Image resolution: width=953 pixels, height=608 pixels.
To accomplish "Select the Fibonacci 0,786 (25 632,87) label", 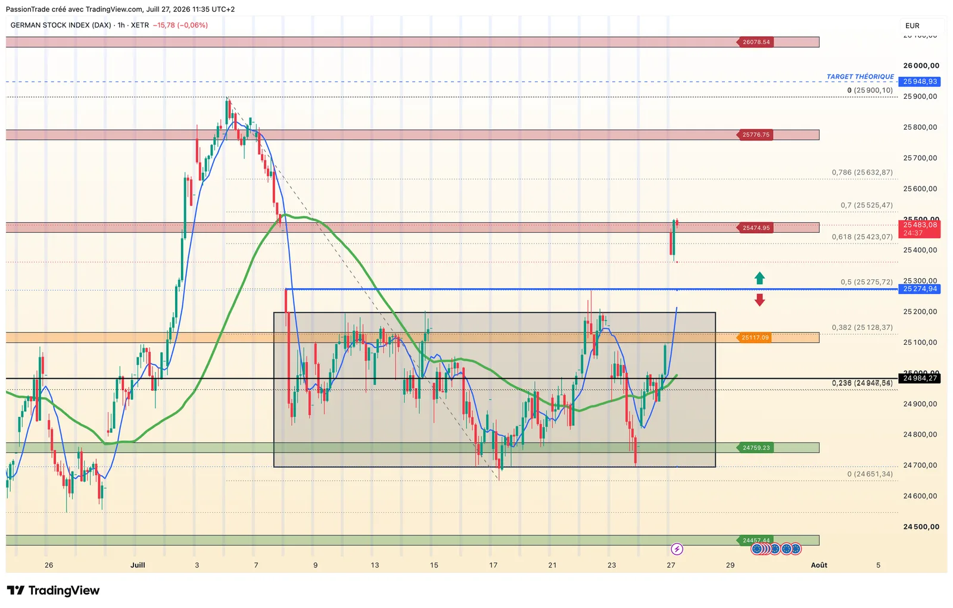I will coord(862,173).
